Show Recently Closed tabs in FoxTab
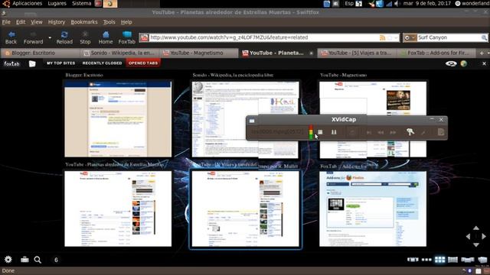The image size is (490, 275). (x=102, y=63)
